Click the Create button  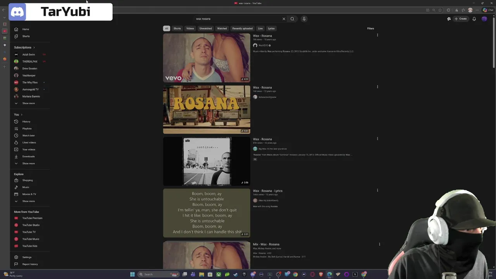point(461,19)
